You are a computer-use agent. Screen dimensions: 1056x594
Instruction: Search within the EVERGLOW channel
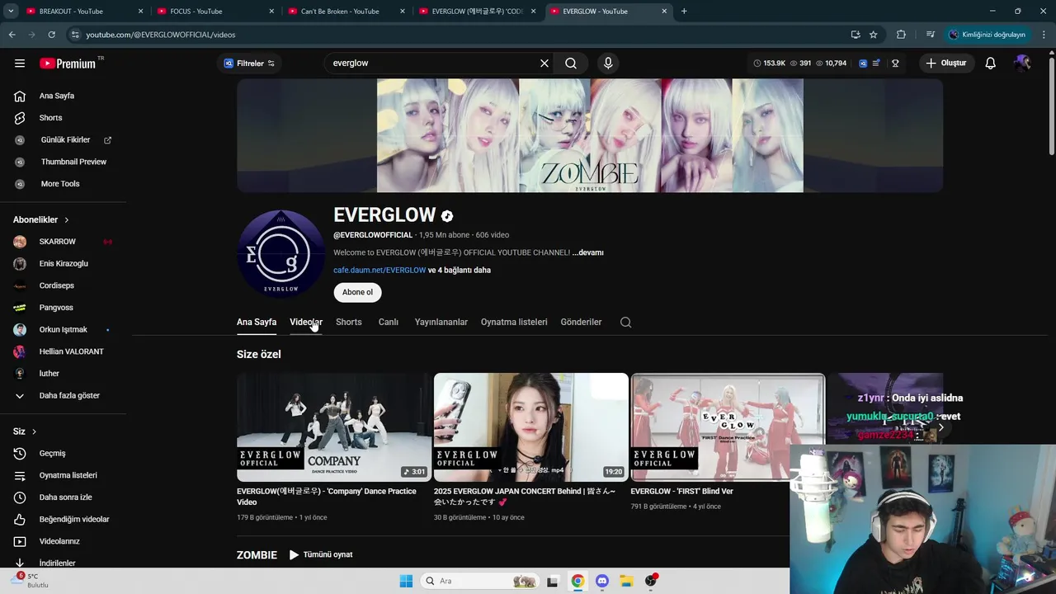click(x=625, y=323)
